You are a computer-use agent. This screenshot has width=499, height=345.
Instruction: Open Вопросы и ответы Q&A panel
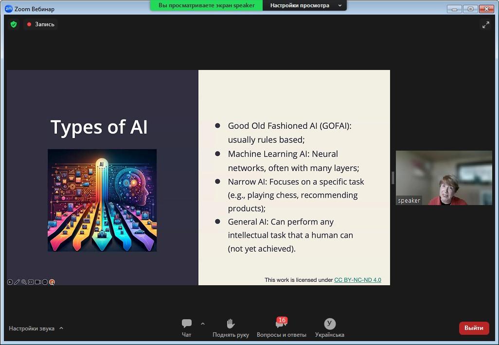coord(281,324)
